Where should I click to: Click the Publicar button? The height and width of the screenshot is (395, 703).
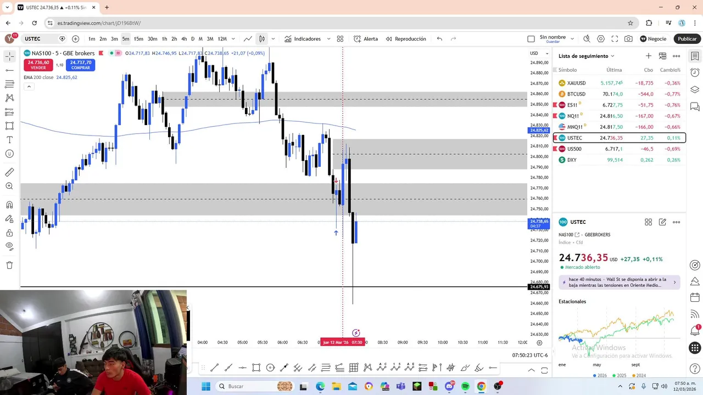tap(687, 39)
